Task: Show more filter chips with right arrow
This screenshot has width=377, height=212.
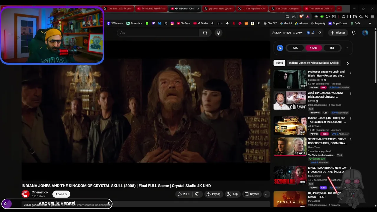Action: click(348, 63)
